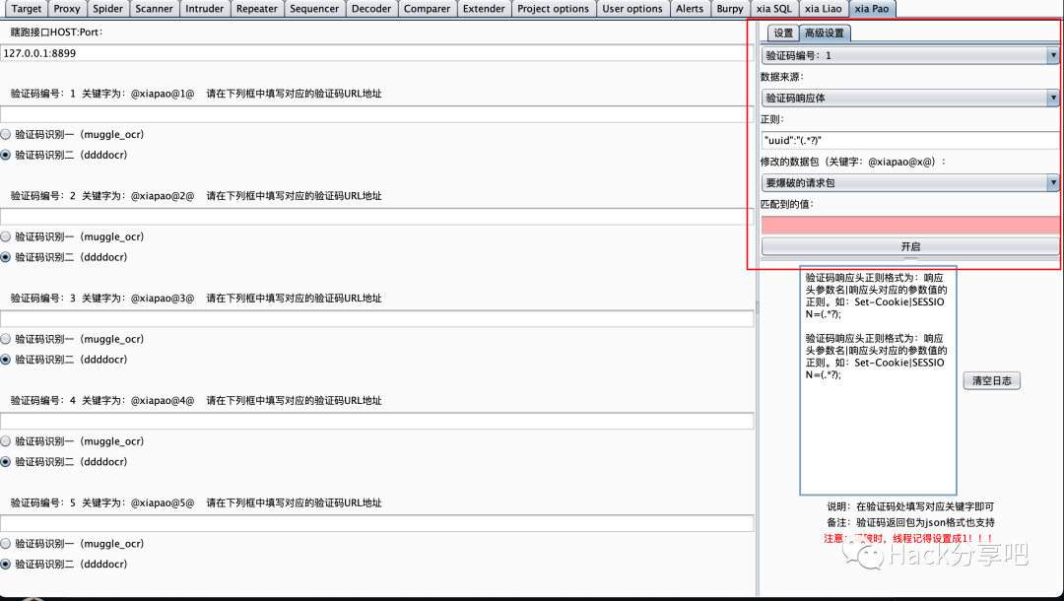Open the Spider tab
1064x601 pixels.
click(108, 9)
